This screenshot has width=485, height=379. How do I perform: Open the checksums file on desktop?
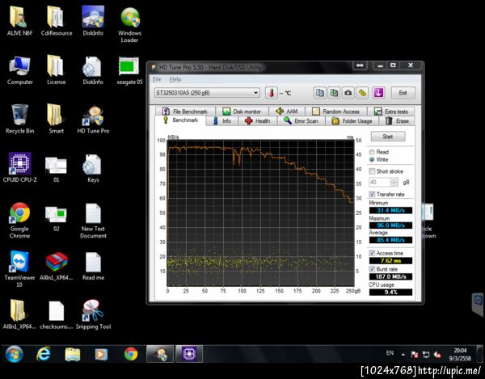click(57, 314)
